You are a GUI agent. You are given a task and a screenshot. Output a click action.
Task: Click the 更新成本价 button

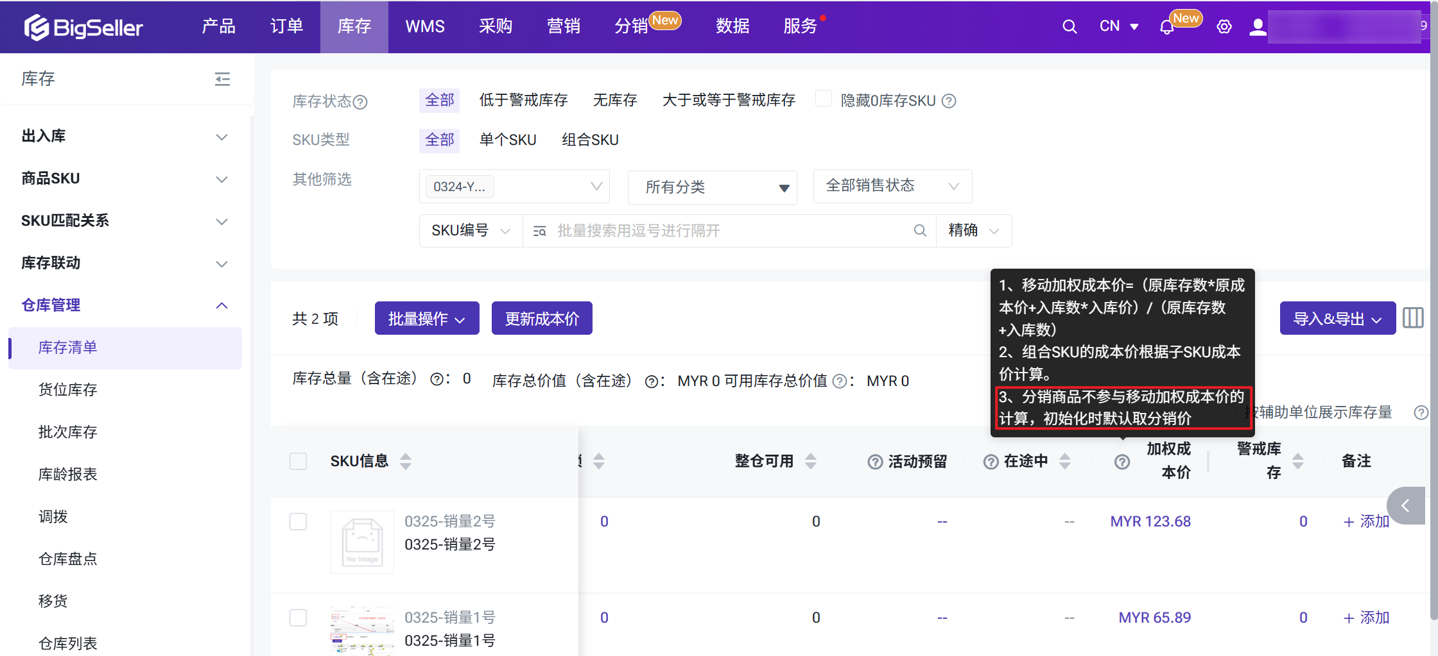(x=541, y=319)
